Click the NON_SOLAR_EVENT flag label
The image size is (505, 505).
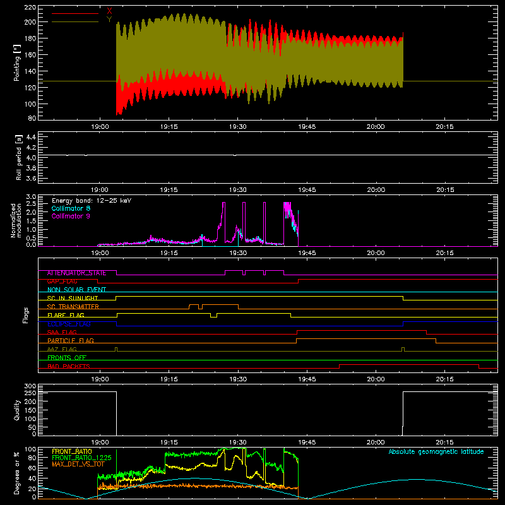(x=76, y=290)
